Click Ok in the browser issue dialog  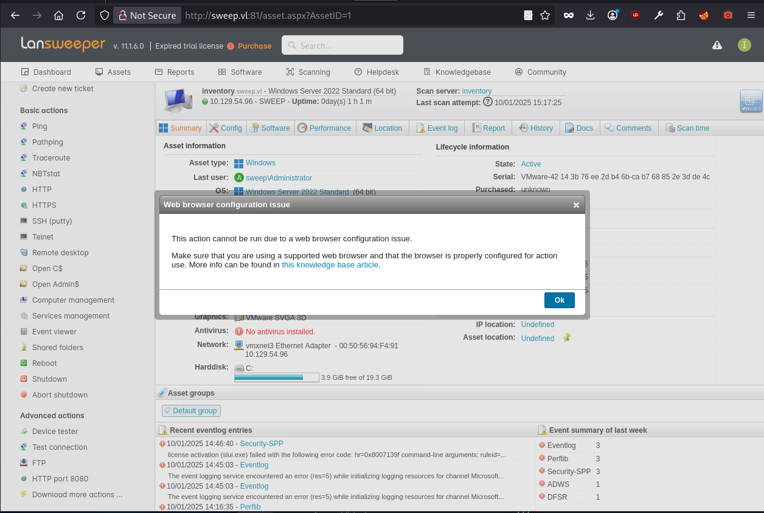click(559, 300)
